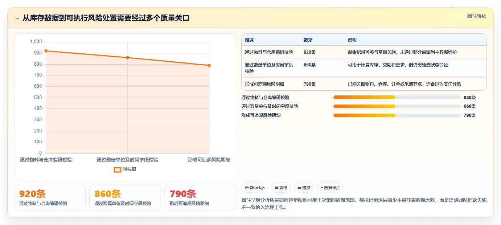Open the 790条 data card
The height and width of the screenshot is (225, 501).
coord(200,197)
